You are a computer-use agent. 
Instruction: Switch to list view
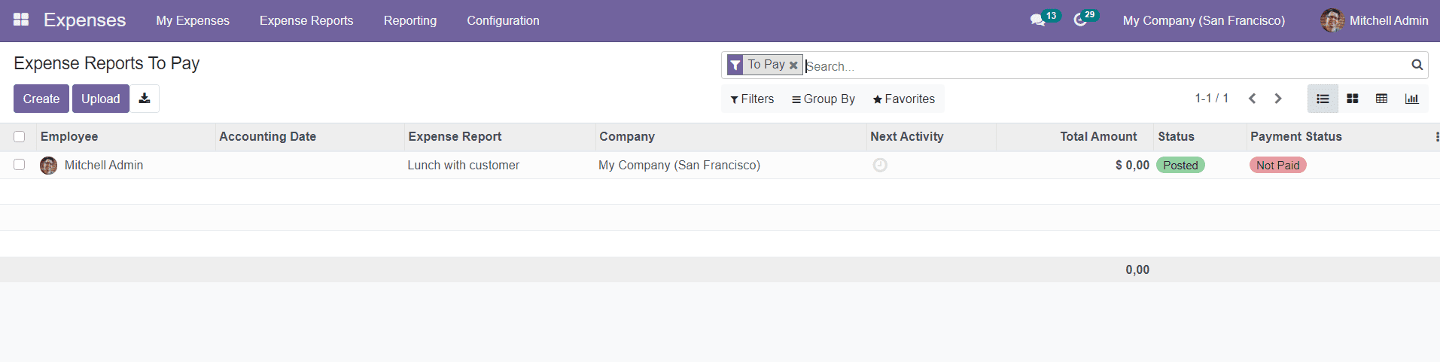1323,99
